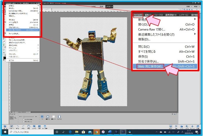Open the fx Effects panel
Screen dimensions: 203x136
coord(176,127)
